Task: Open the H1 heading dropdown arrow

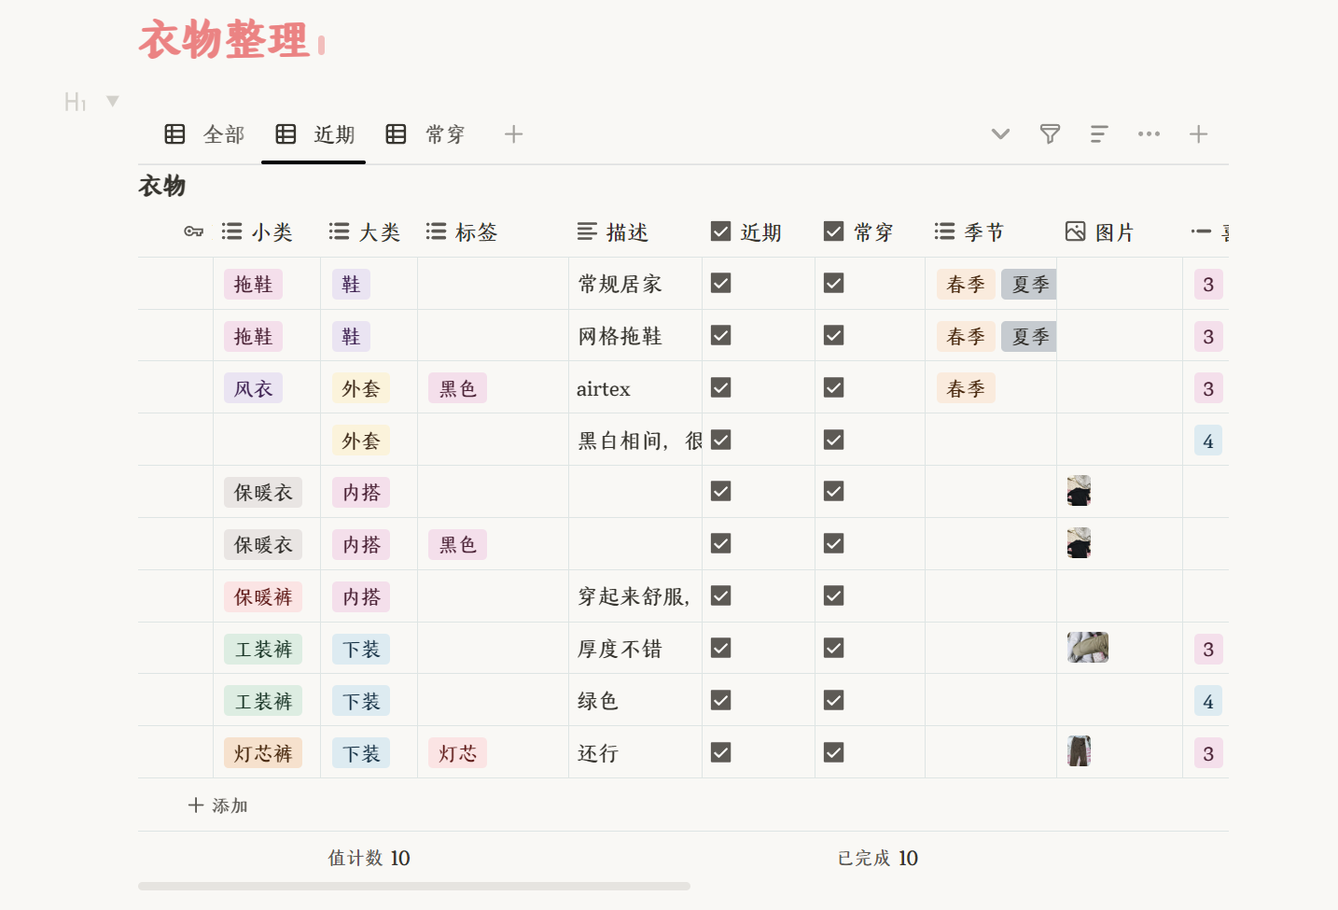Action: click(x=112, y=101)
